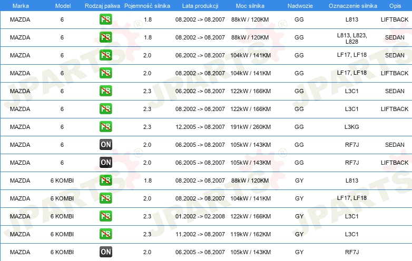The image size is (412, 261).
Task: Select engine code 'L813, L823, L828'
Action: click(352, 38)
